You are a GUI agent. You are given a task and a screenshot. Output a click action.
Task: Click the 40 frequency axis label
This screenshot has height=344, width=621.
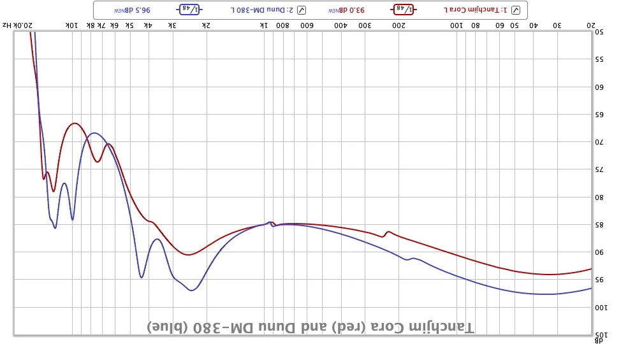coord(534,25)
